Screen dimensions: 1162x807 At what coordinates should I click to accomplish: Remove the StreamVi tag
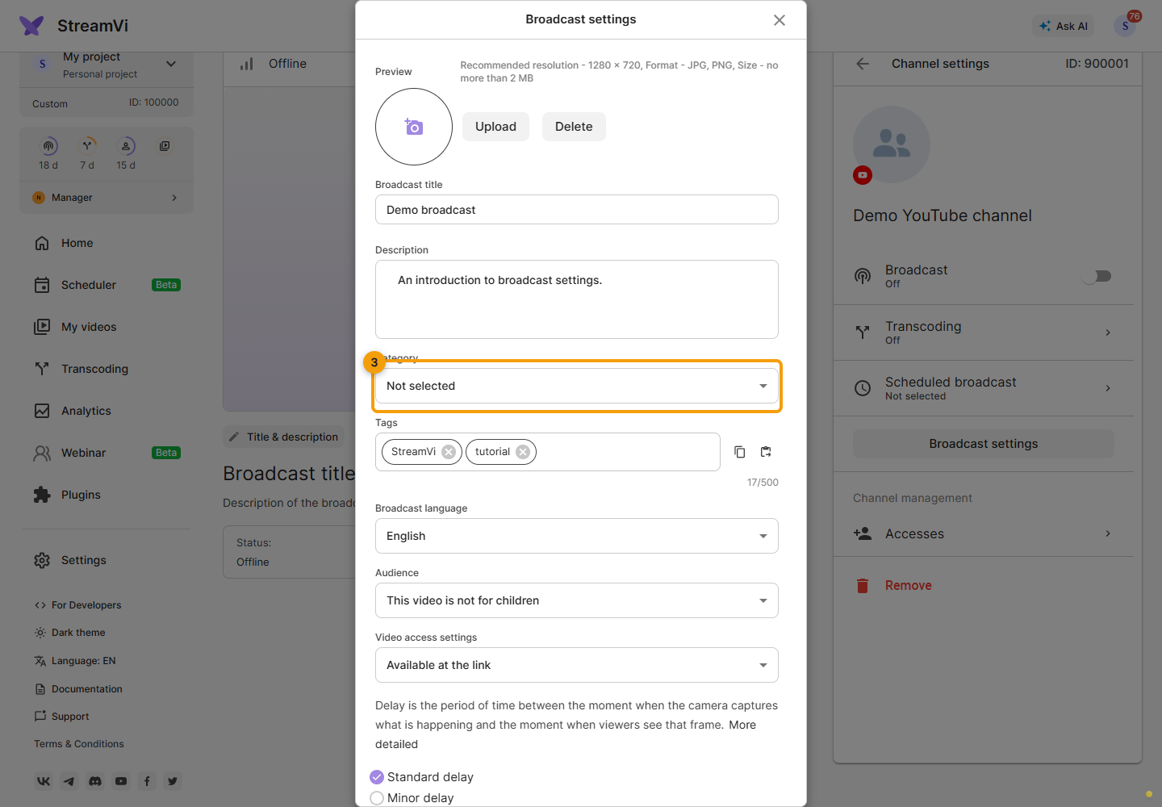[x=449, y=452]
